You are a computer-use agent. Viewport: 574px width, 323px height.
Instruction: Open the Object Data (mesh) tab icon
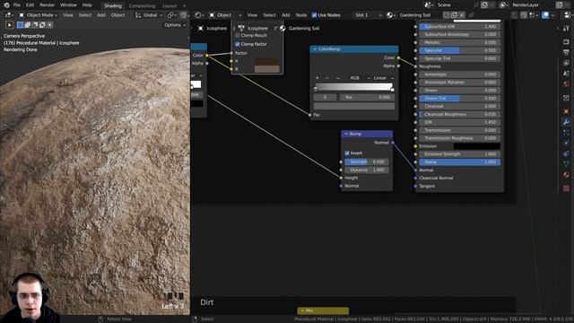[x=566, y=164]
